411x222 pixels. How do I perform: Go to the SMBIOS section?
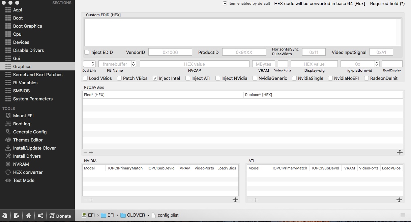21,91
